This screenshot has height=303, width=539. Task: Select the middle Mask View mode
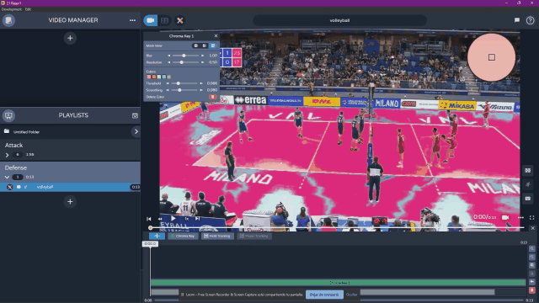(x=204, y=45)
